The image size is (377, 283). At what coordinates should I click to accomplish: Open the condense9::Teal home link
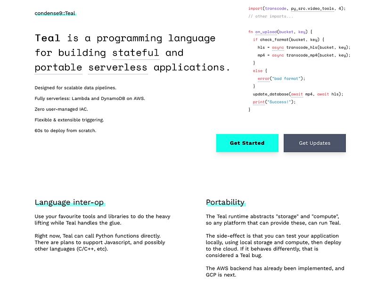[55, 13]
